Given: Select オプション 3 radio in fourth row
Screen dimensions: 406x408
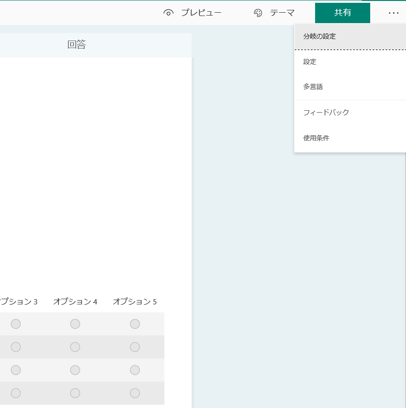Looking at the screenshot, I should 16,393.
